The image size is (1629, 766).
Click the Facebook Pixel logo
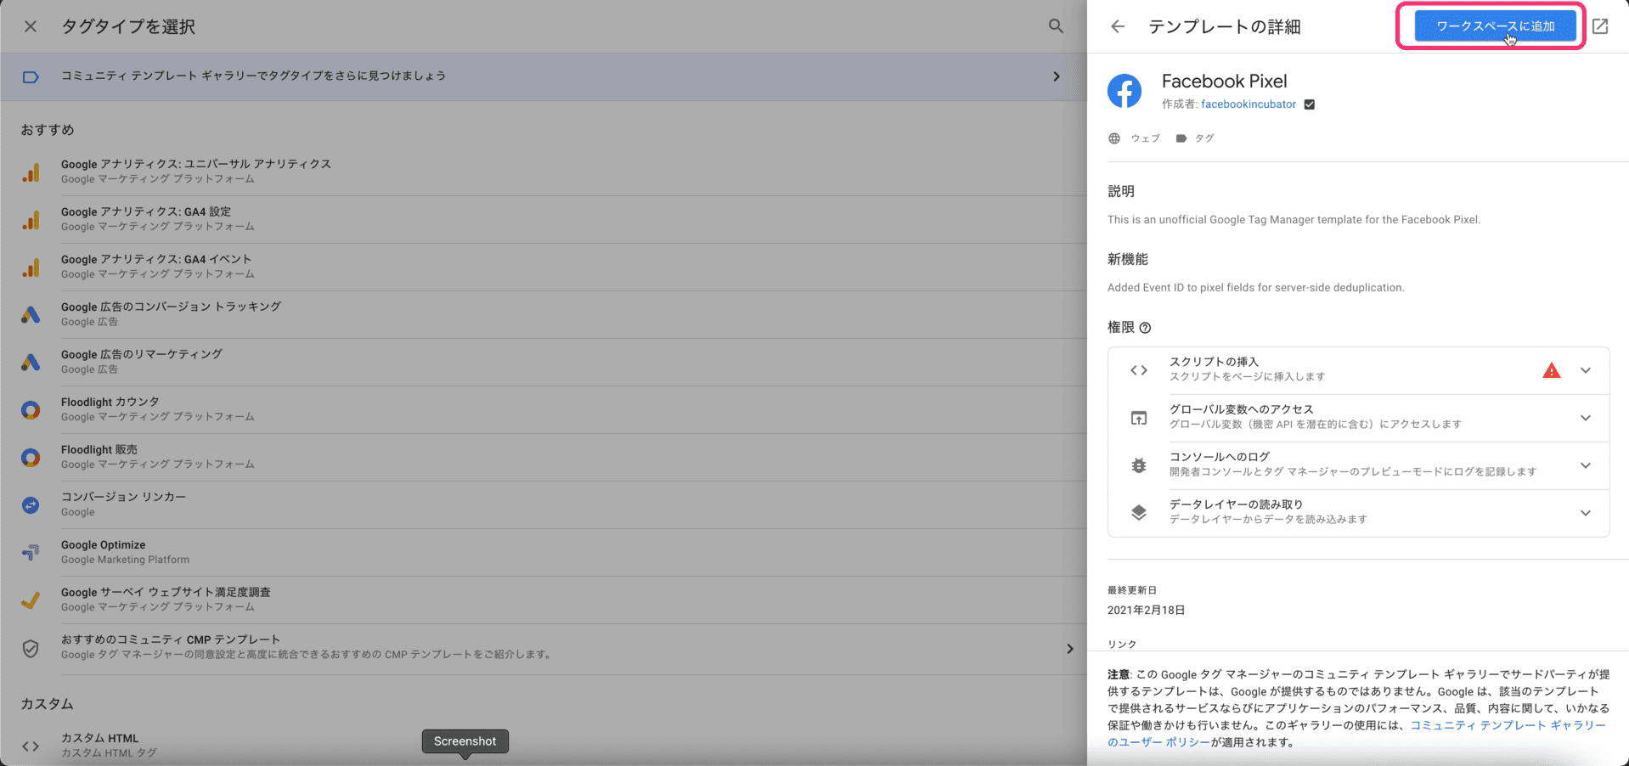(x=1125, y=91)
